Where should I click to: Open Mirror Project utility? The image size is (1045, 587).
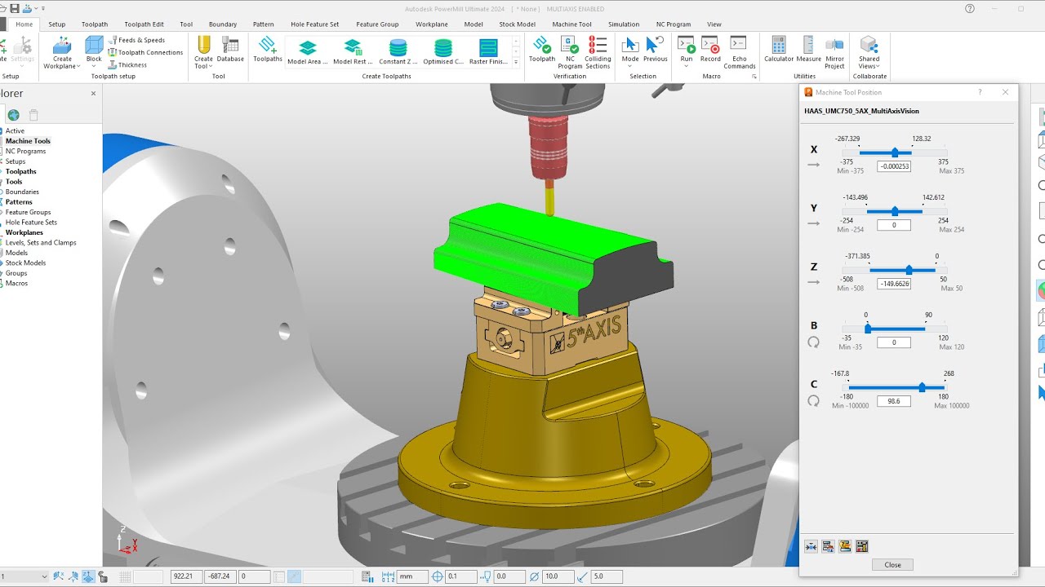pos(834,52)
